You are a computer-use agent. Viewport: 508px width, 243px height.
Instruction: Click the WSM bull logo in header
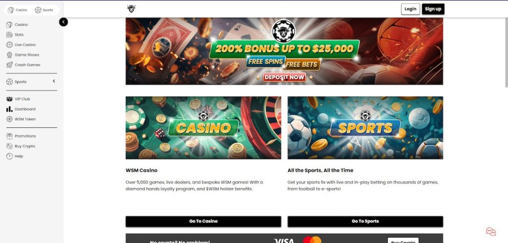(131, 9)
